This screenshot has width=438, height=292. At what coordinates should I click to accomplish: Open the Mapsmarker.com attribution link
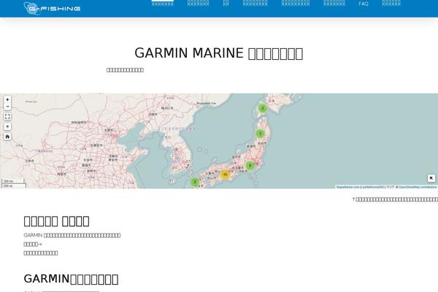pyautogui.click(x=347, y=187)
